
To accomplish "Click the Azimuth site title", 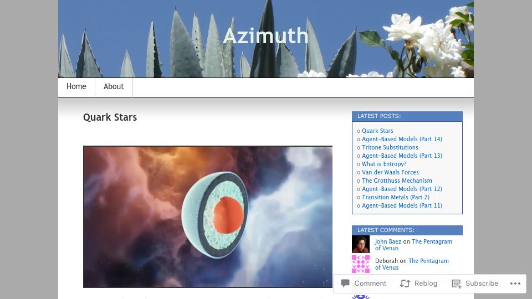I will pyautogui.click(x=265, y=35).
